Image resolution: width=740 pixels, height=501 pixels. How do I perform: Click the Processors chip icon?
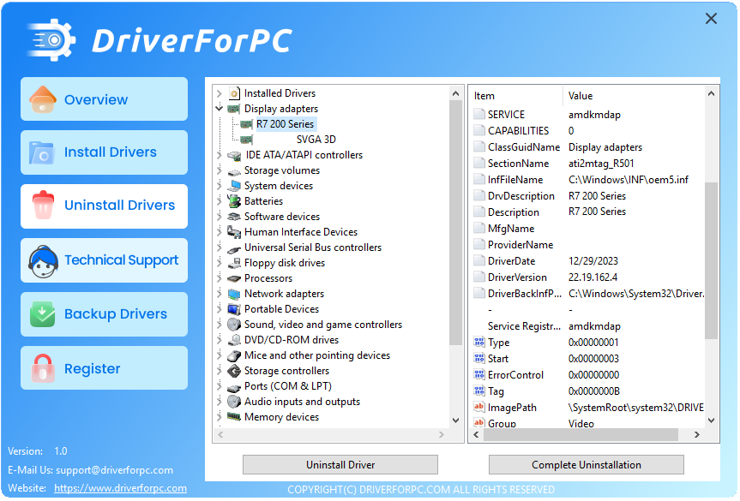click(234, 278)
